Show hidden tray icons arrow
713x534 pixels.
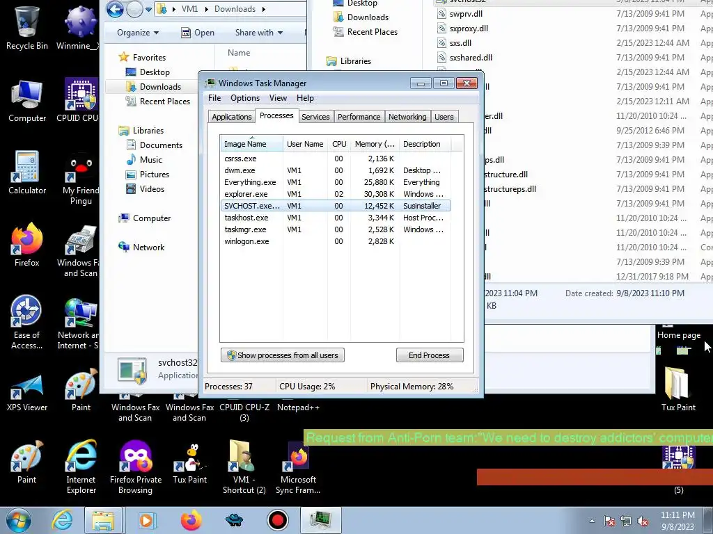592,521
